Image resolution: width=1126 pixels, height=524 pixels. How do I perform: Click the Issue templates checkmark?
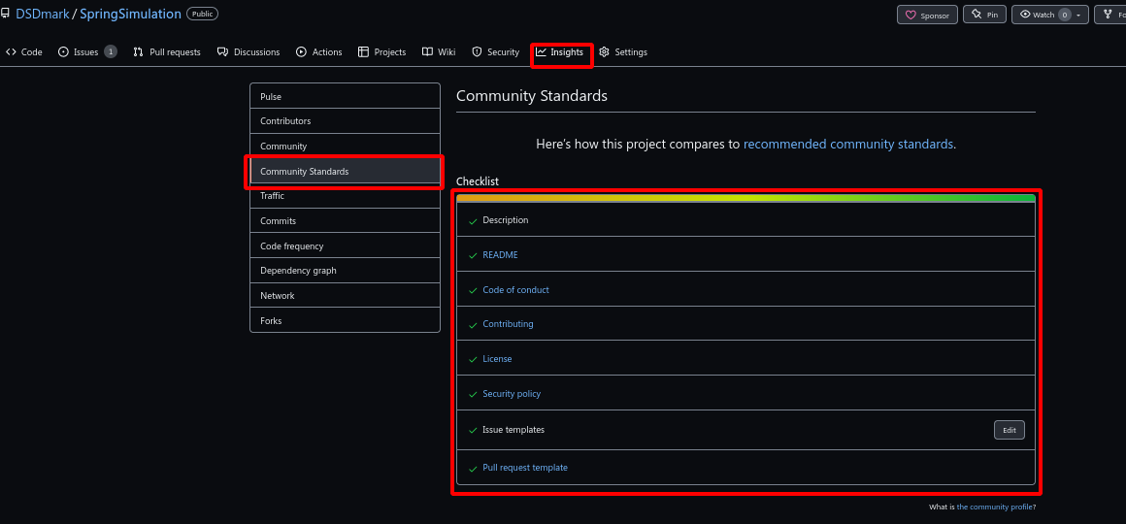click(x=473, y=431)
